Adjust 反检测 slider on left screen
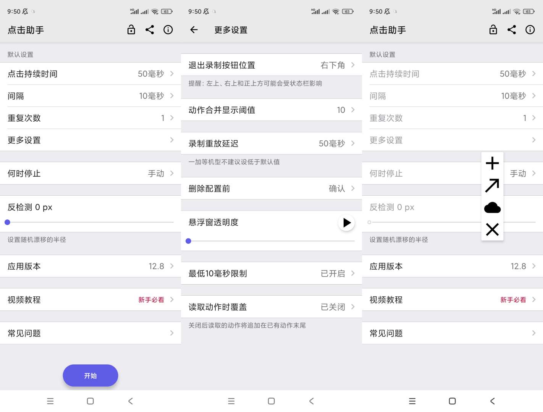 click(x=90, y=222)
